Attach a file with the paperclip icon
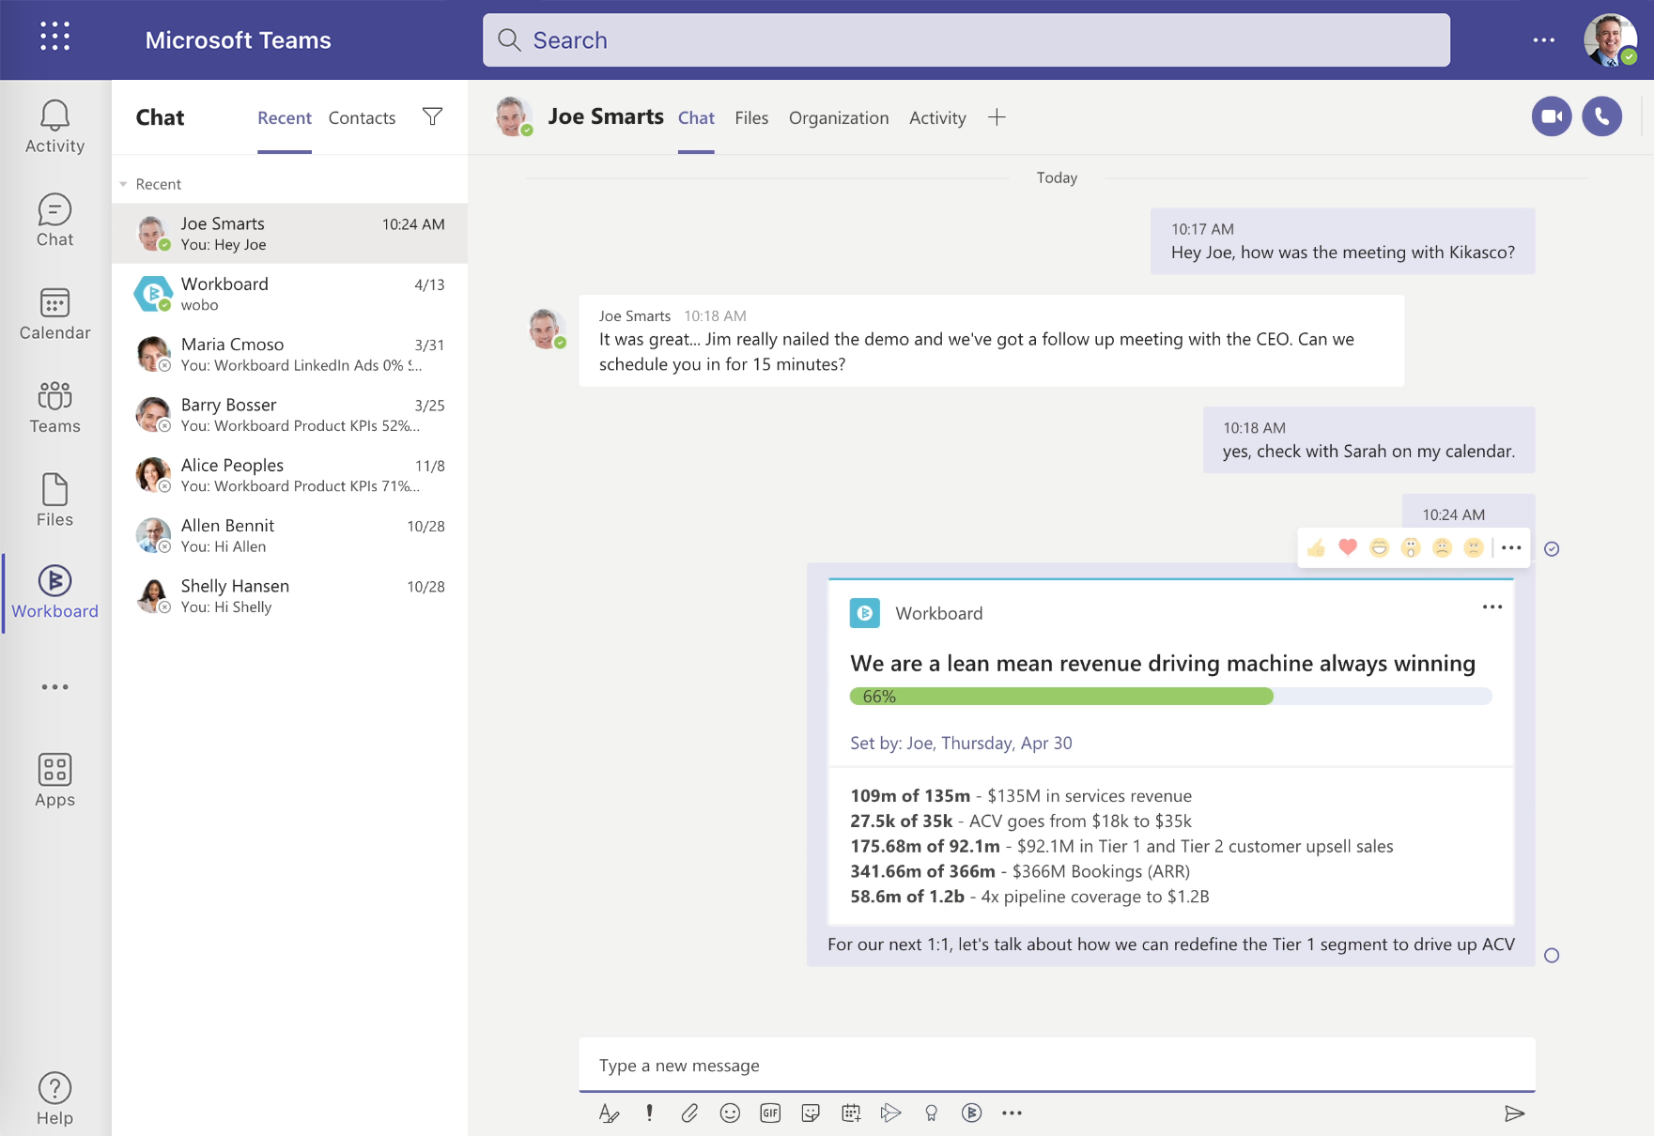This screenshot has height=1136, width=1654. click(x=689, y=1113)
